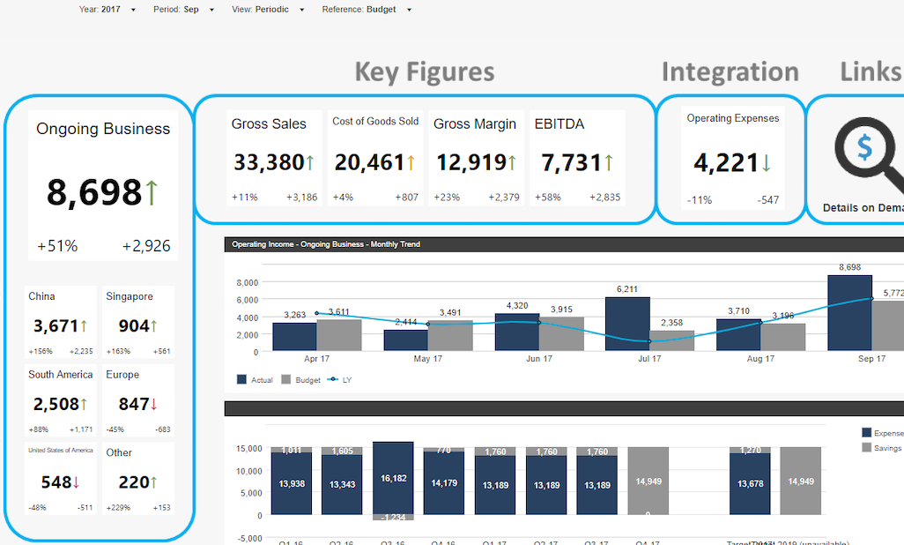Open the Reference Budget dropdown

click(367, 9)
